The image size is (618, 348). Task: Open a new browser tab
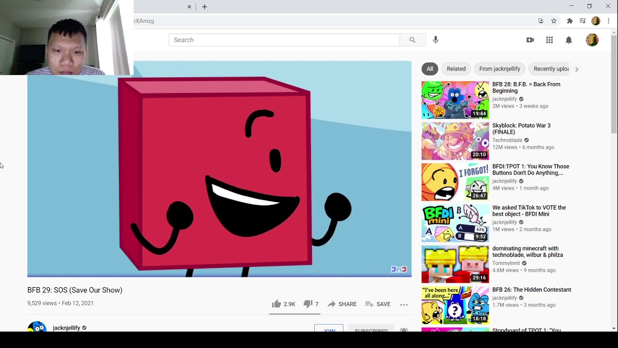pyautogui.click(x=204, y=7)
